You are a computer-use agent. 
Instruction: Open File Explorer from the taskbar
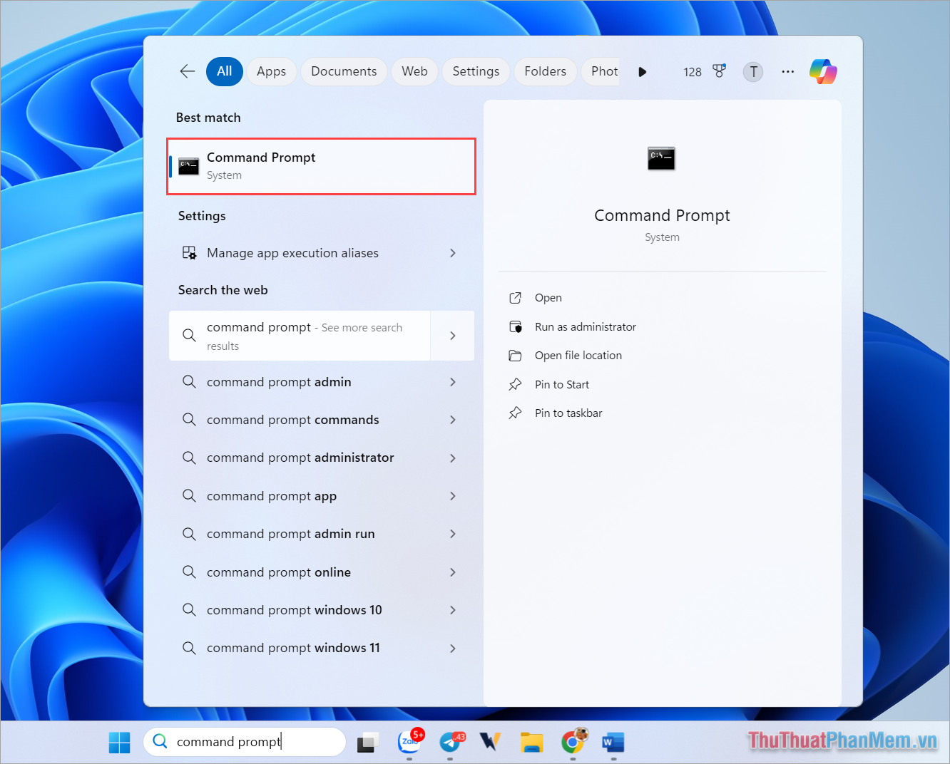(531, 742)
